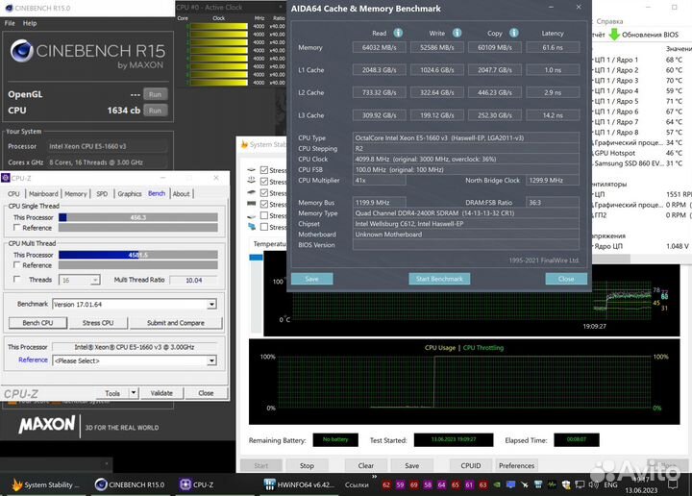Click the green arrow BIOS updates icon

(614, 35)
